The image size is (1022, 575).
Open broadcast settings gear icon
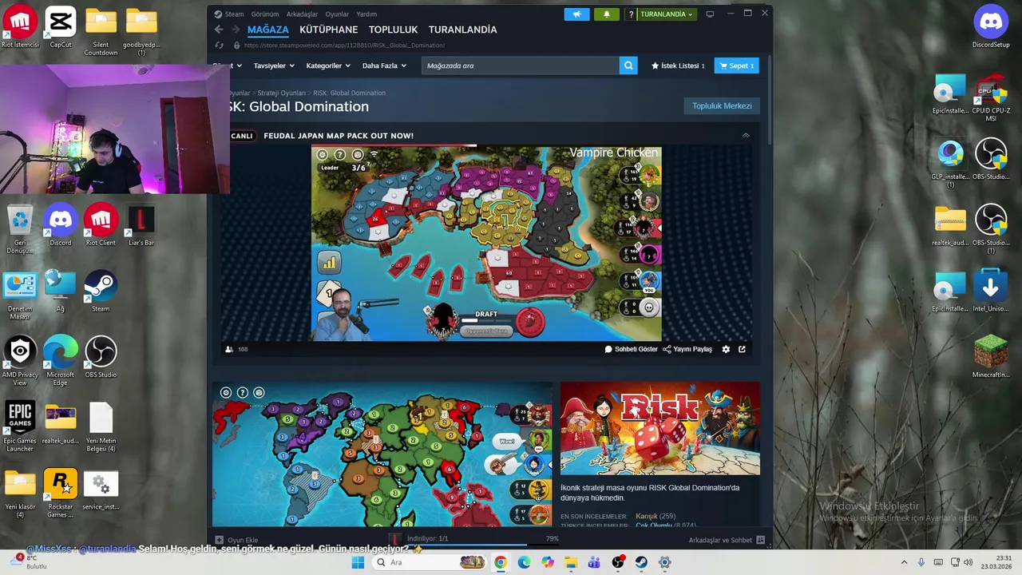[x=726, y=349]
